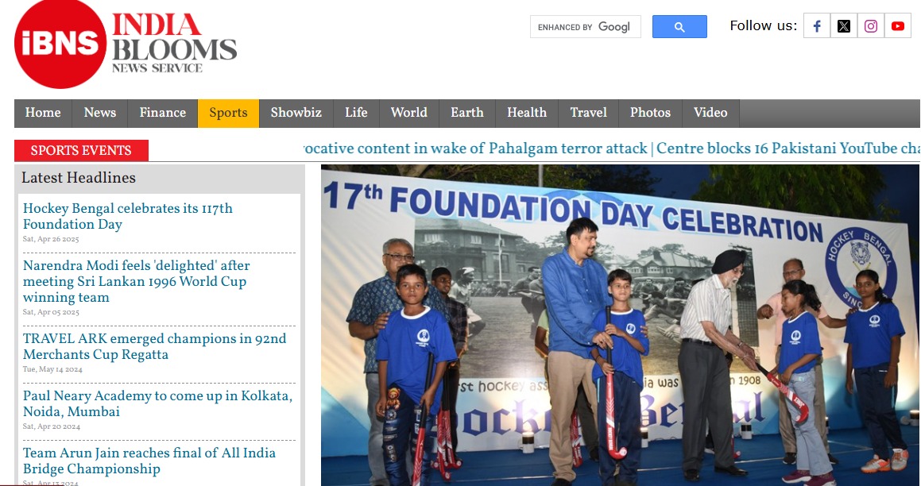Click the Sports Events red label
The width and height of the screenshot is (921, 486).
(81, 150)
